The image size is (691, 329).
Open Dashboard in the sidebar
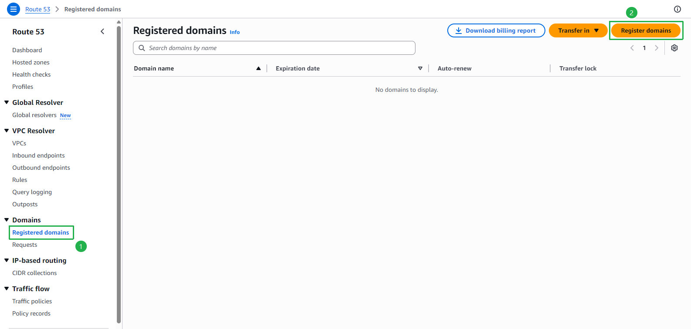(x=27, y=50)
